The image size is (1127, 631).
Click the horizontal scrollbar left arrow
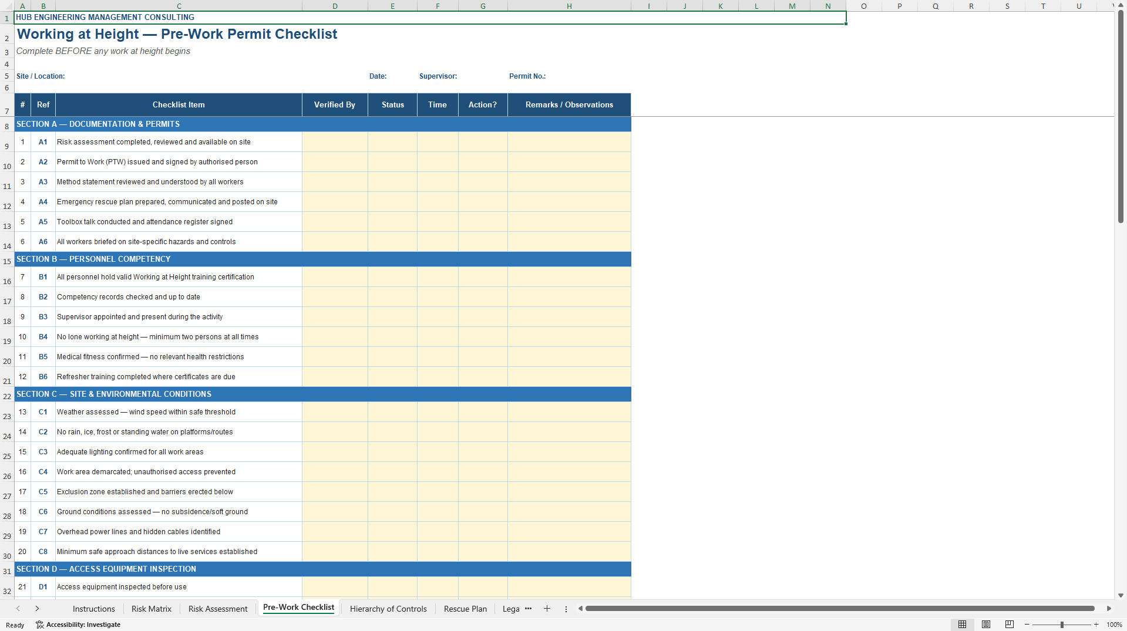(580, 609)
